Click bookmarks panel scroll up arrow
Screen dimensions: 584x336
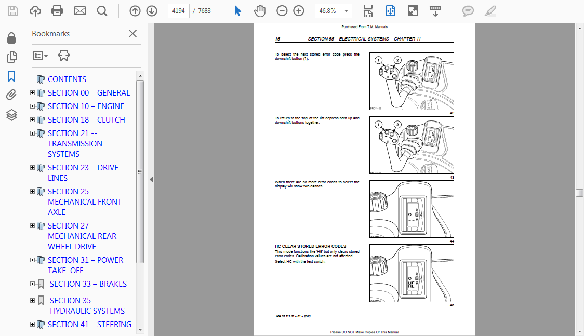(x=140, y=76)
